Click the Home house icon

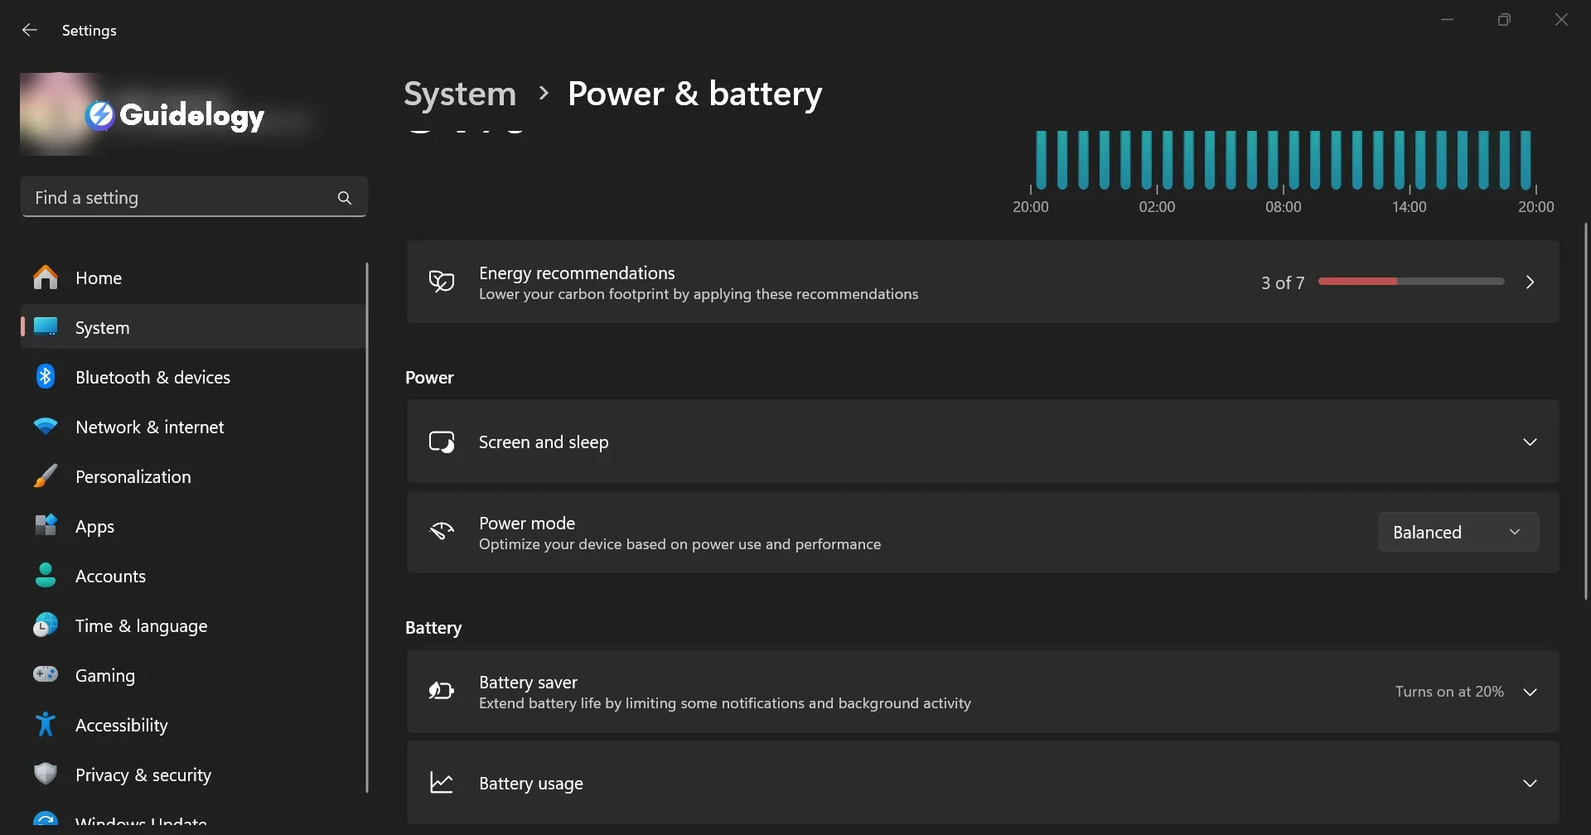point(46,278)
